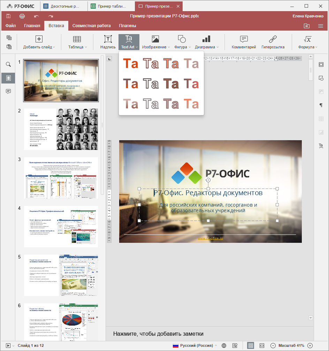329x351 pixels.
Task: Click the Undo arrow
Action: click(x=36, y=16)
